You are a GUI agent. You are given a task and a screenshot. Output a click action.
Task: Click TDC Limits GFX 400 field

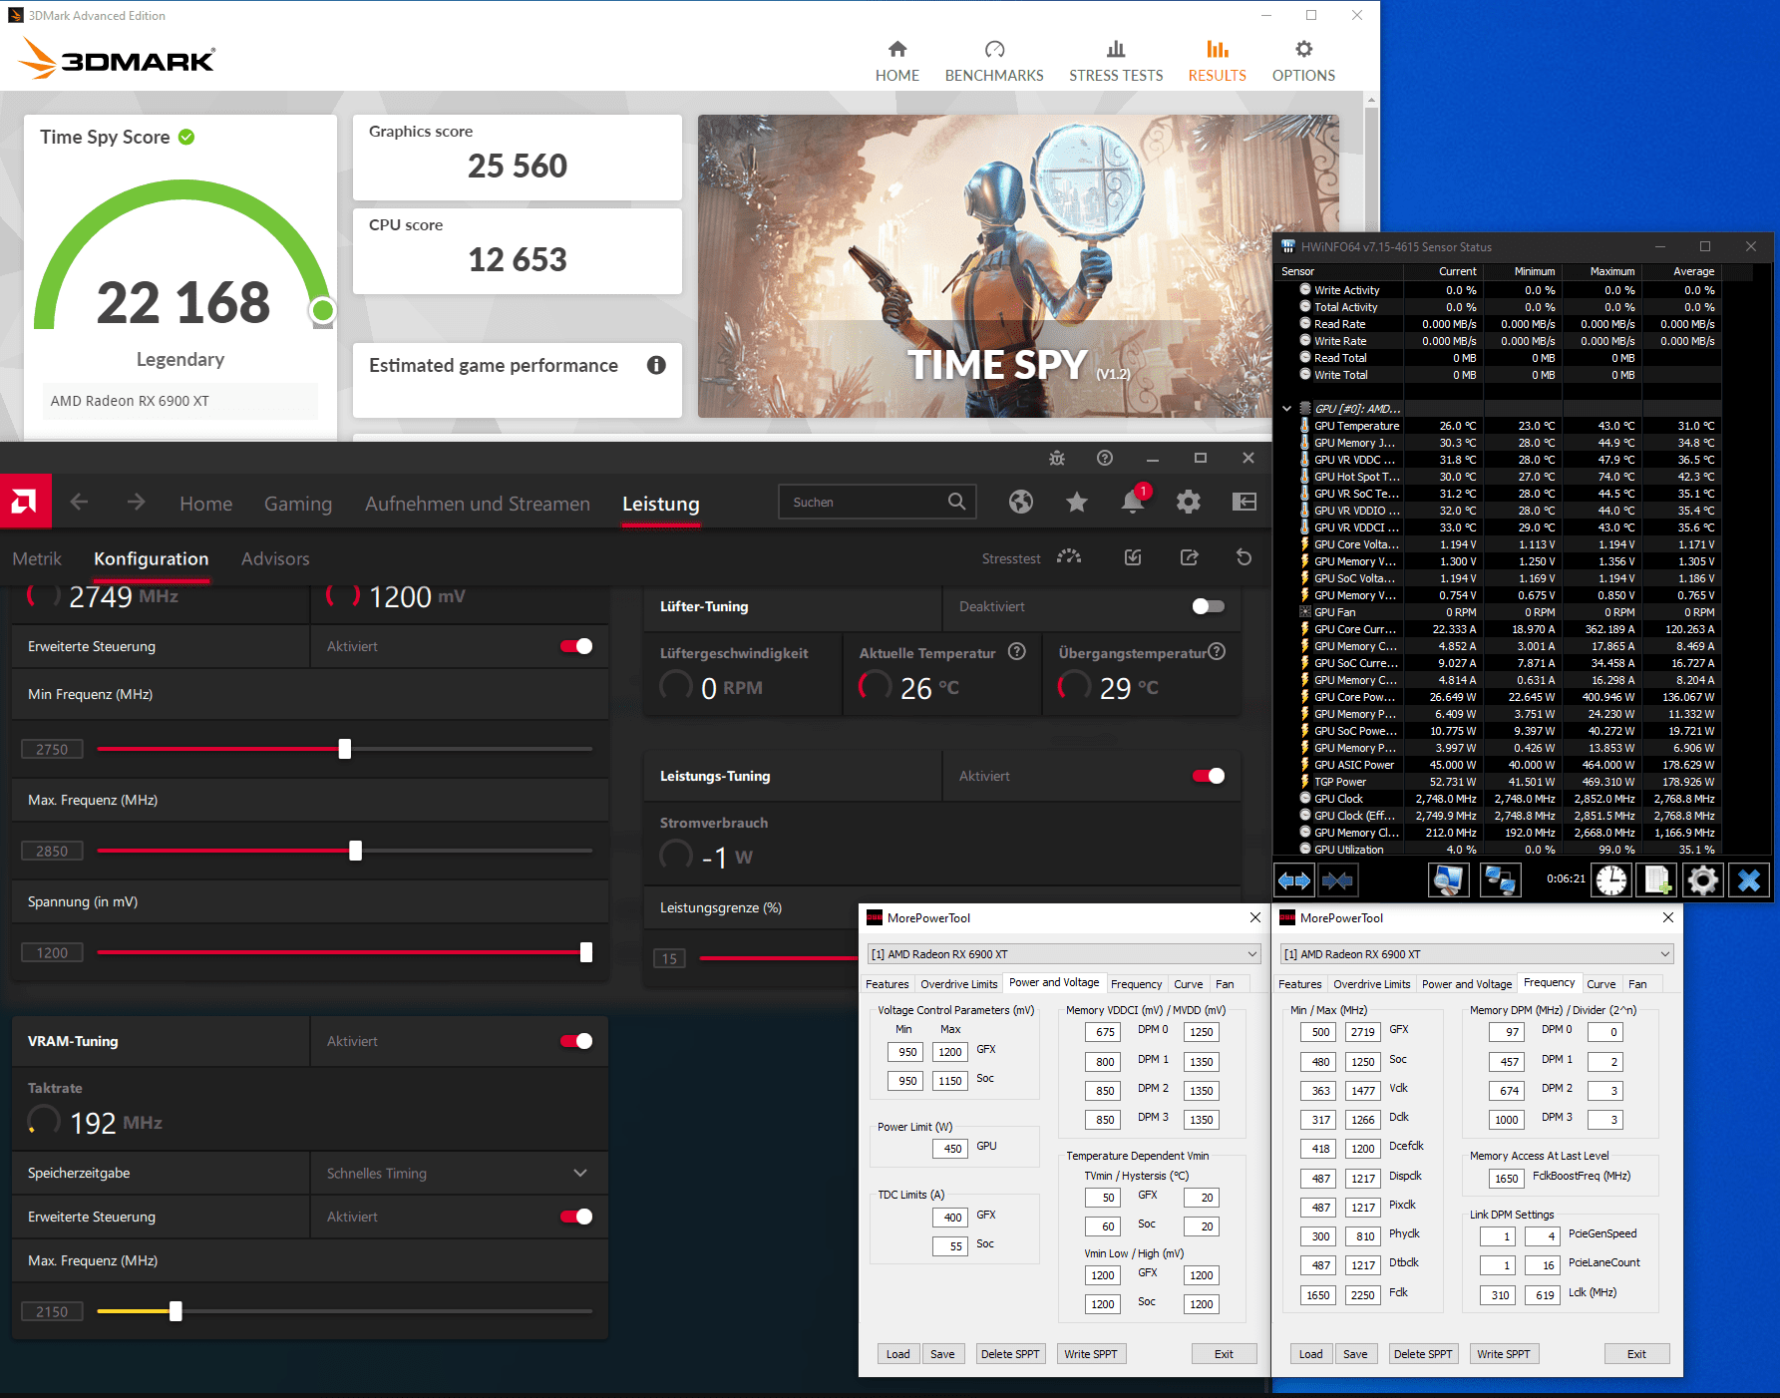(x=952, y=1218)
